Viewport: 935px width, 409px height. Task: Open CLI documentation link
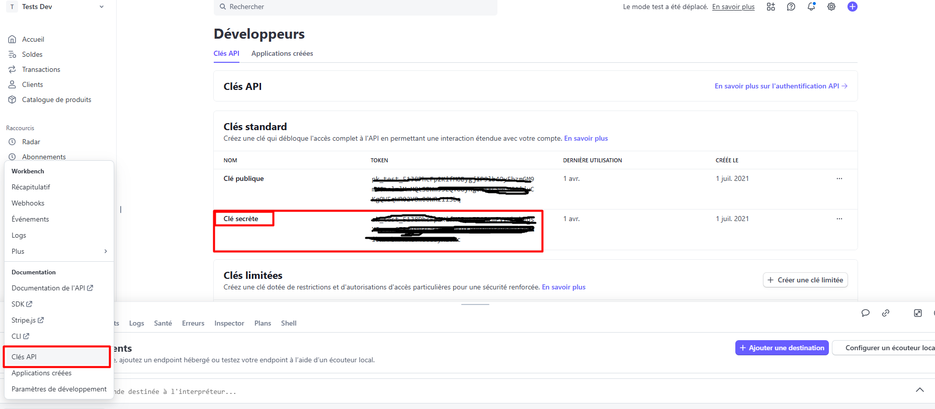[x=21, y=336]
